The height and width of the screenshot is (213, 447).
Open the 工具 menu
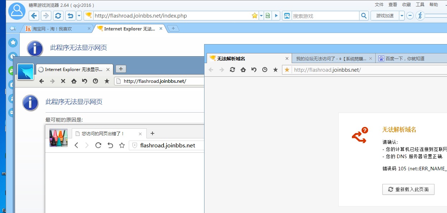[420, 5]
